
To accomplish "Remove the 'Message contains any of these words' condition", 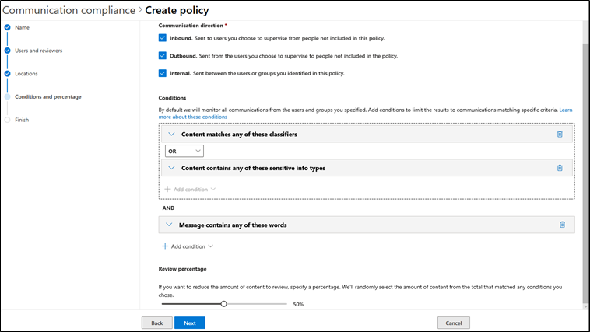I will pos(562,225).
